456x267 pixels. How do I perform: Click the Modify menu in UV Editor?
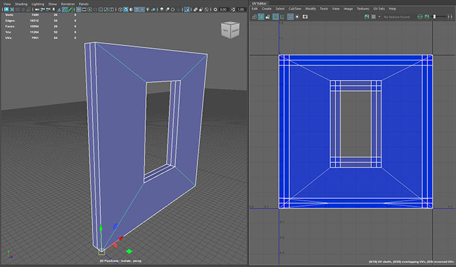click(x=311, y=8)
